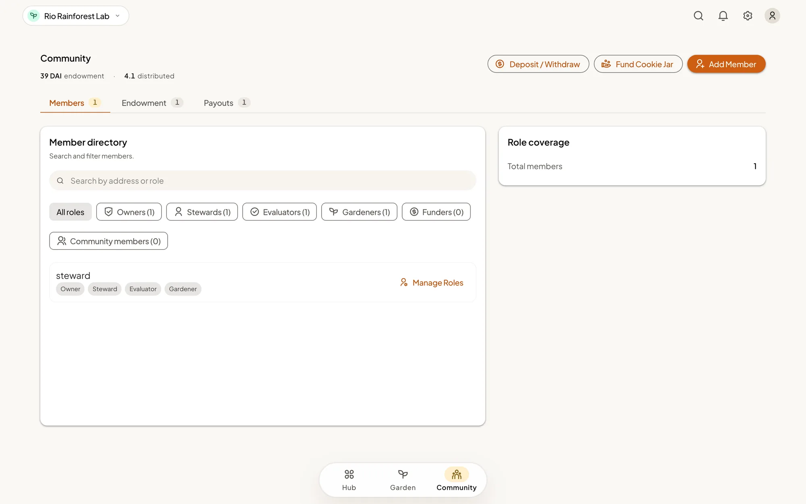Filter by Evaluators (1)
This screenshot has width=806, height=504.
click(x=280, y=212)
